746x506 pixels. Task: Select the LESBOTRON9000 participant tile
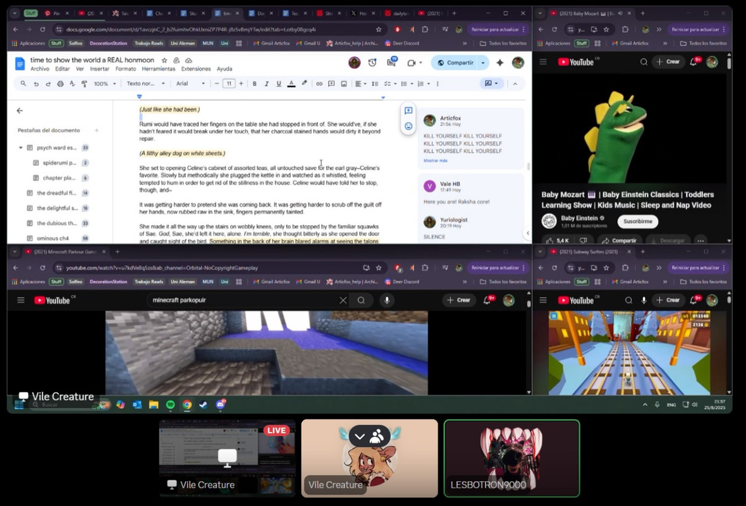pyautogui.click(x=511, y=459)
